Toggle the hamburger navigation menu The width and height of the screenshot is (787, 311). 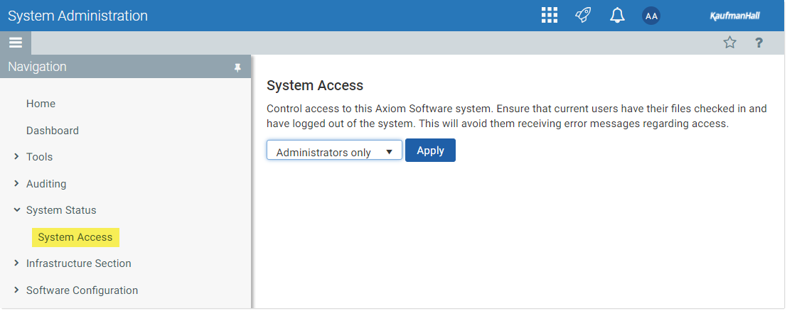click(x=16, y=43)
